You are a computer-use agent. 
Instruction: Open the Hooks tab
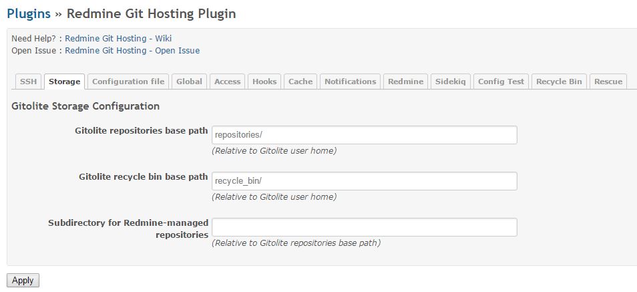click(264, 82)
